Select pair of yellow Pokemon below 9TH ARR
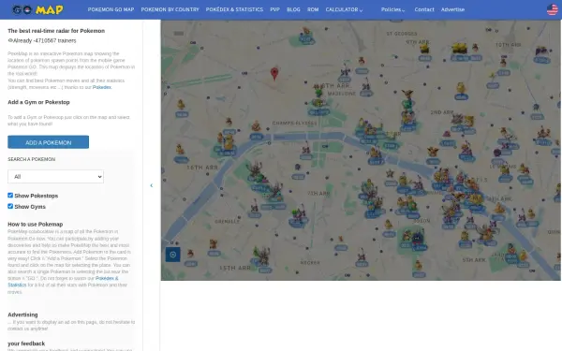Viewport: 562px width, 351px height. tap(459, 48)
